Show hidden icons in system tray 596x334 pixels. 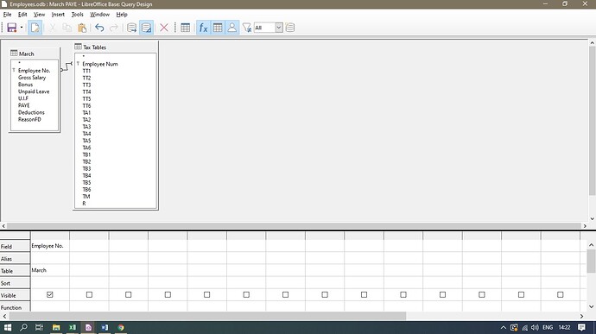(x=504, y=328)
